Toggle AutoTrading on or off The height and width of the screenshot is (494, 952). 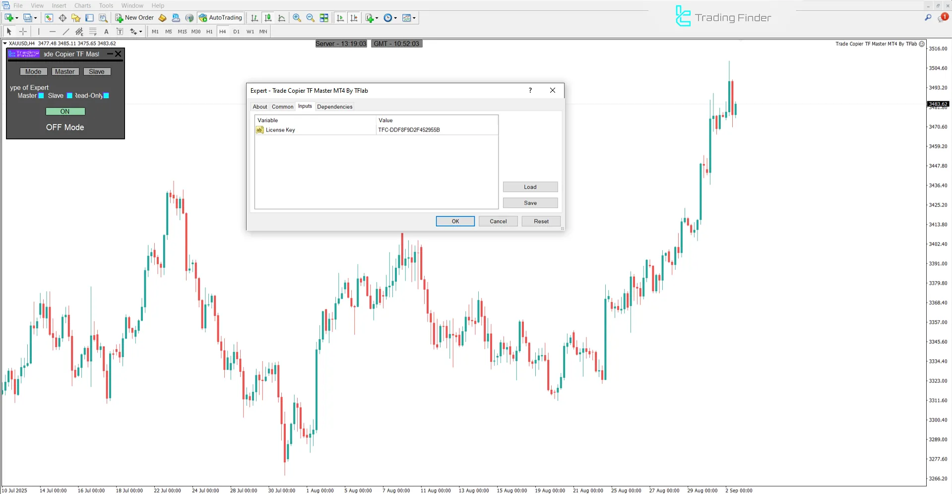[x=220, y=18]
